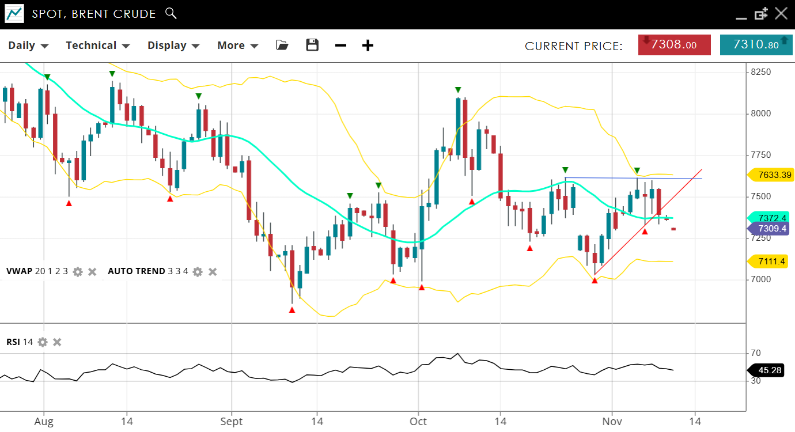Remove the Auto Trend indicator
Screen dimensions: 795x432
pyautogui.click(x=213, y=271)
